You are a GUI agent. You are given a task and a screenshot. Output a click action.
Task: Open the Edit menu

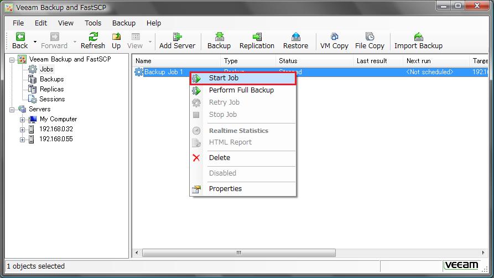40,23
